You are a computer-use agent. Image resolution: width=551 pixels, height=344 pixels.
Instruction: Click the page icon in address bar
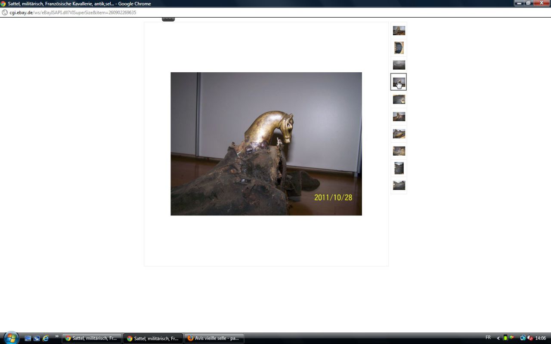(5, 12)
